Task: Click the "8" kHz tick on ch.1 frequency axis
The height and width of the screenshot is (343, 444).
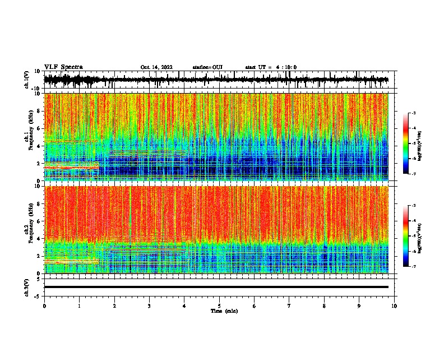Action: (x=39, y=111)
